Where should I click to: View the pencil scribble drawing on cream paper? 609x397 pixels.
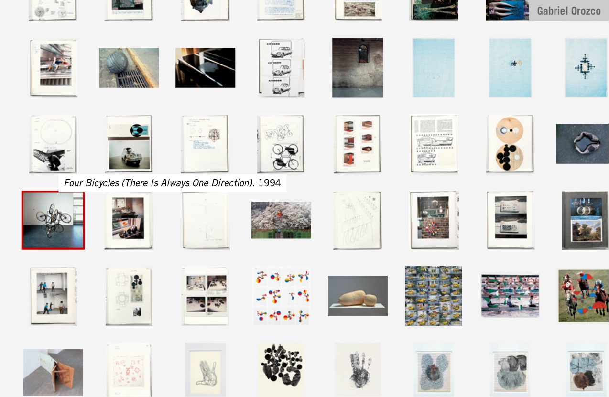pyautogui.click(x=205, y=370)
